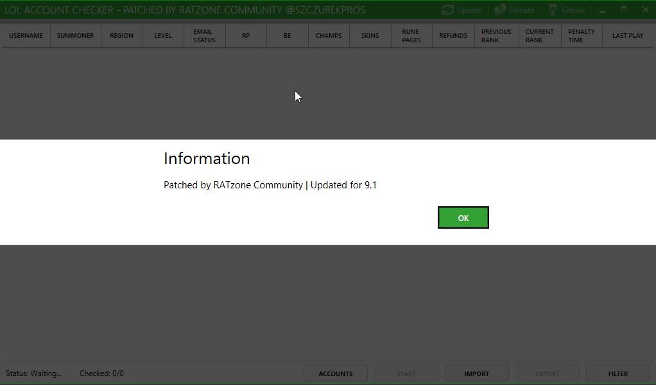Select the CURRENT RANK column header
Screen dimensions: 656x385
(x=539, y=36)
